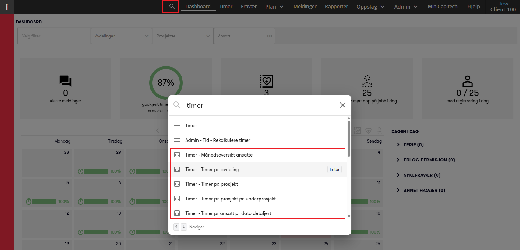Open Hjelp in the top navigation
This screenshot has width=520, height=250.
(473, 6)
